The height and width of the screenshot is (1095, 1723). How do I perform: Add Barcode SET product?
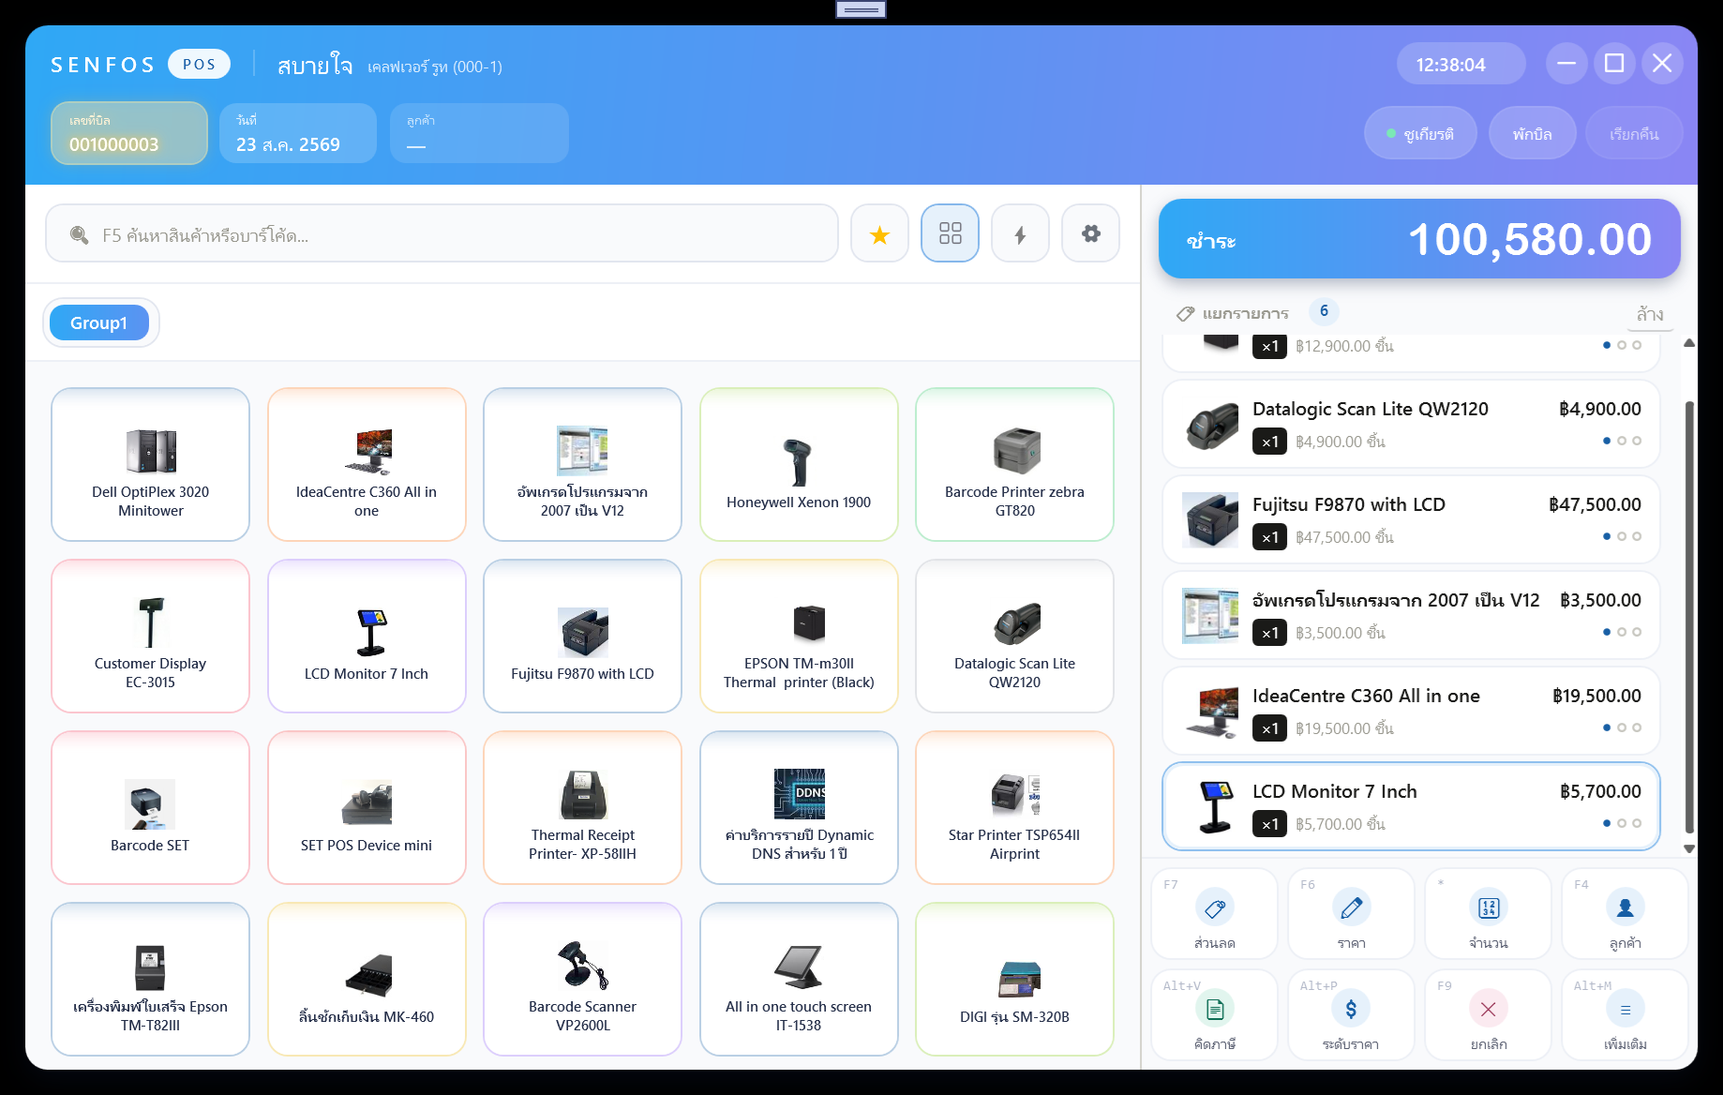(150, 807)
